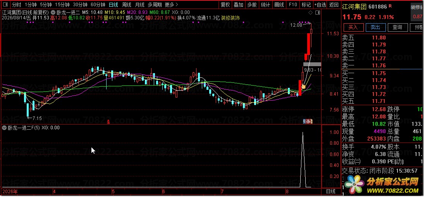This screenshot has height=197, width=425.
Task: Click the diamond icon above the chart
Action: [311, 12]
